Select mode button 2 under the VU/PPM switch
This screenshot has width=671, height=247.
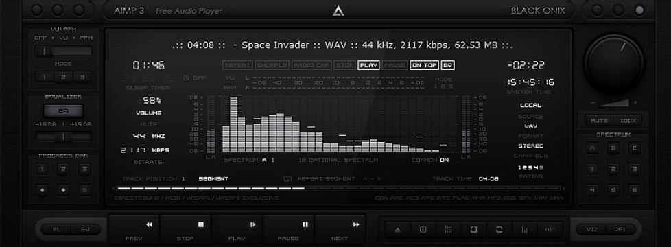[63, 77]
